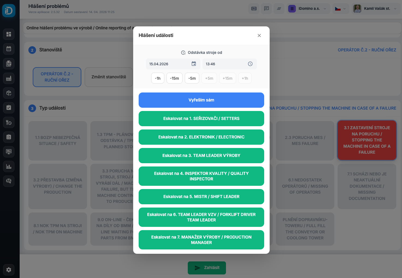Choose Eskalovat na 5. MISTR / SHIFT LEADER

[201, 197]
